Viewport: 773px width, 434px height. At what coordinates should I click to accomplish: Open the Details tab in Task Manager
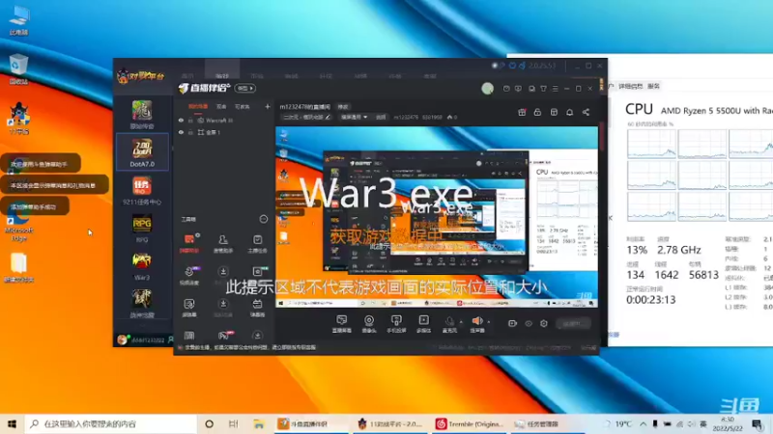point(631,86)
